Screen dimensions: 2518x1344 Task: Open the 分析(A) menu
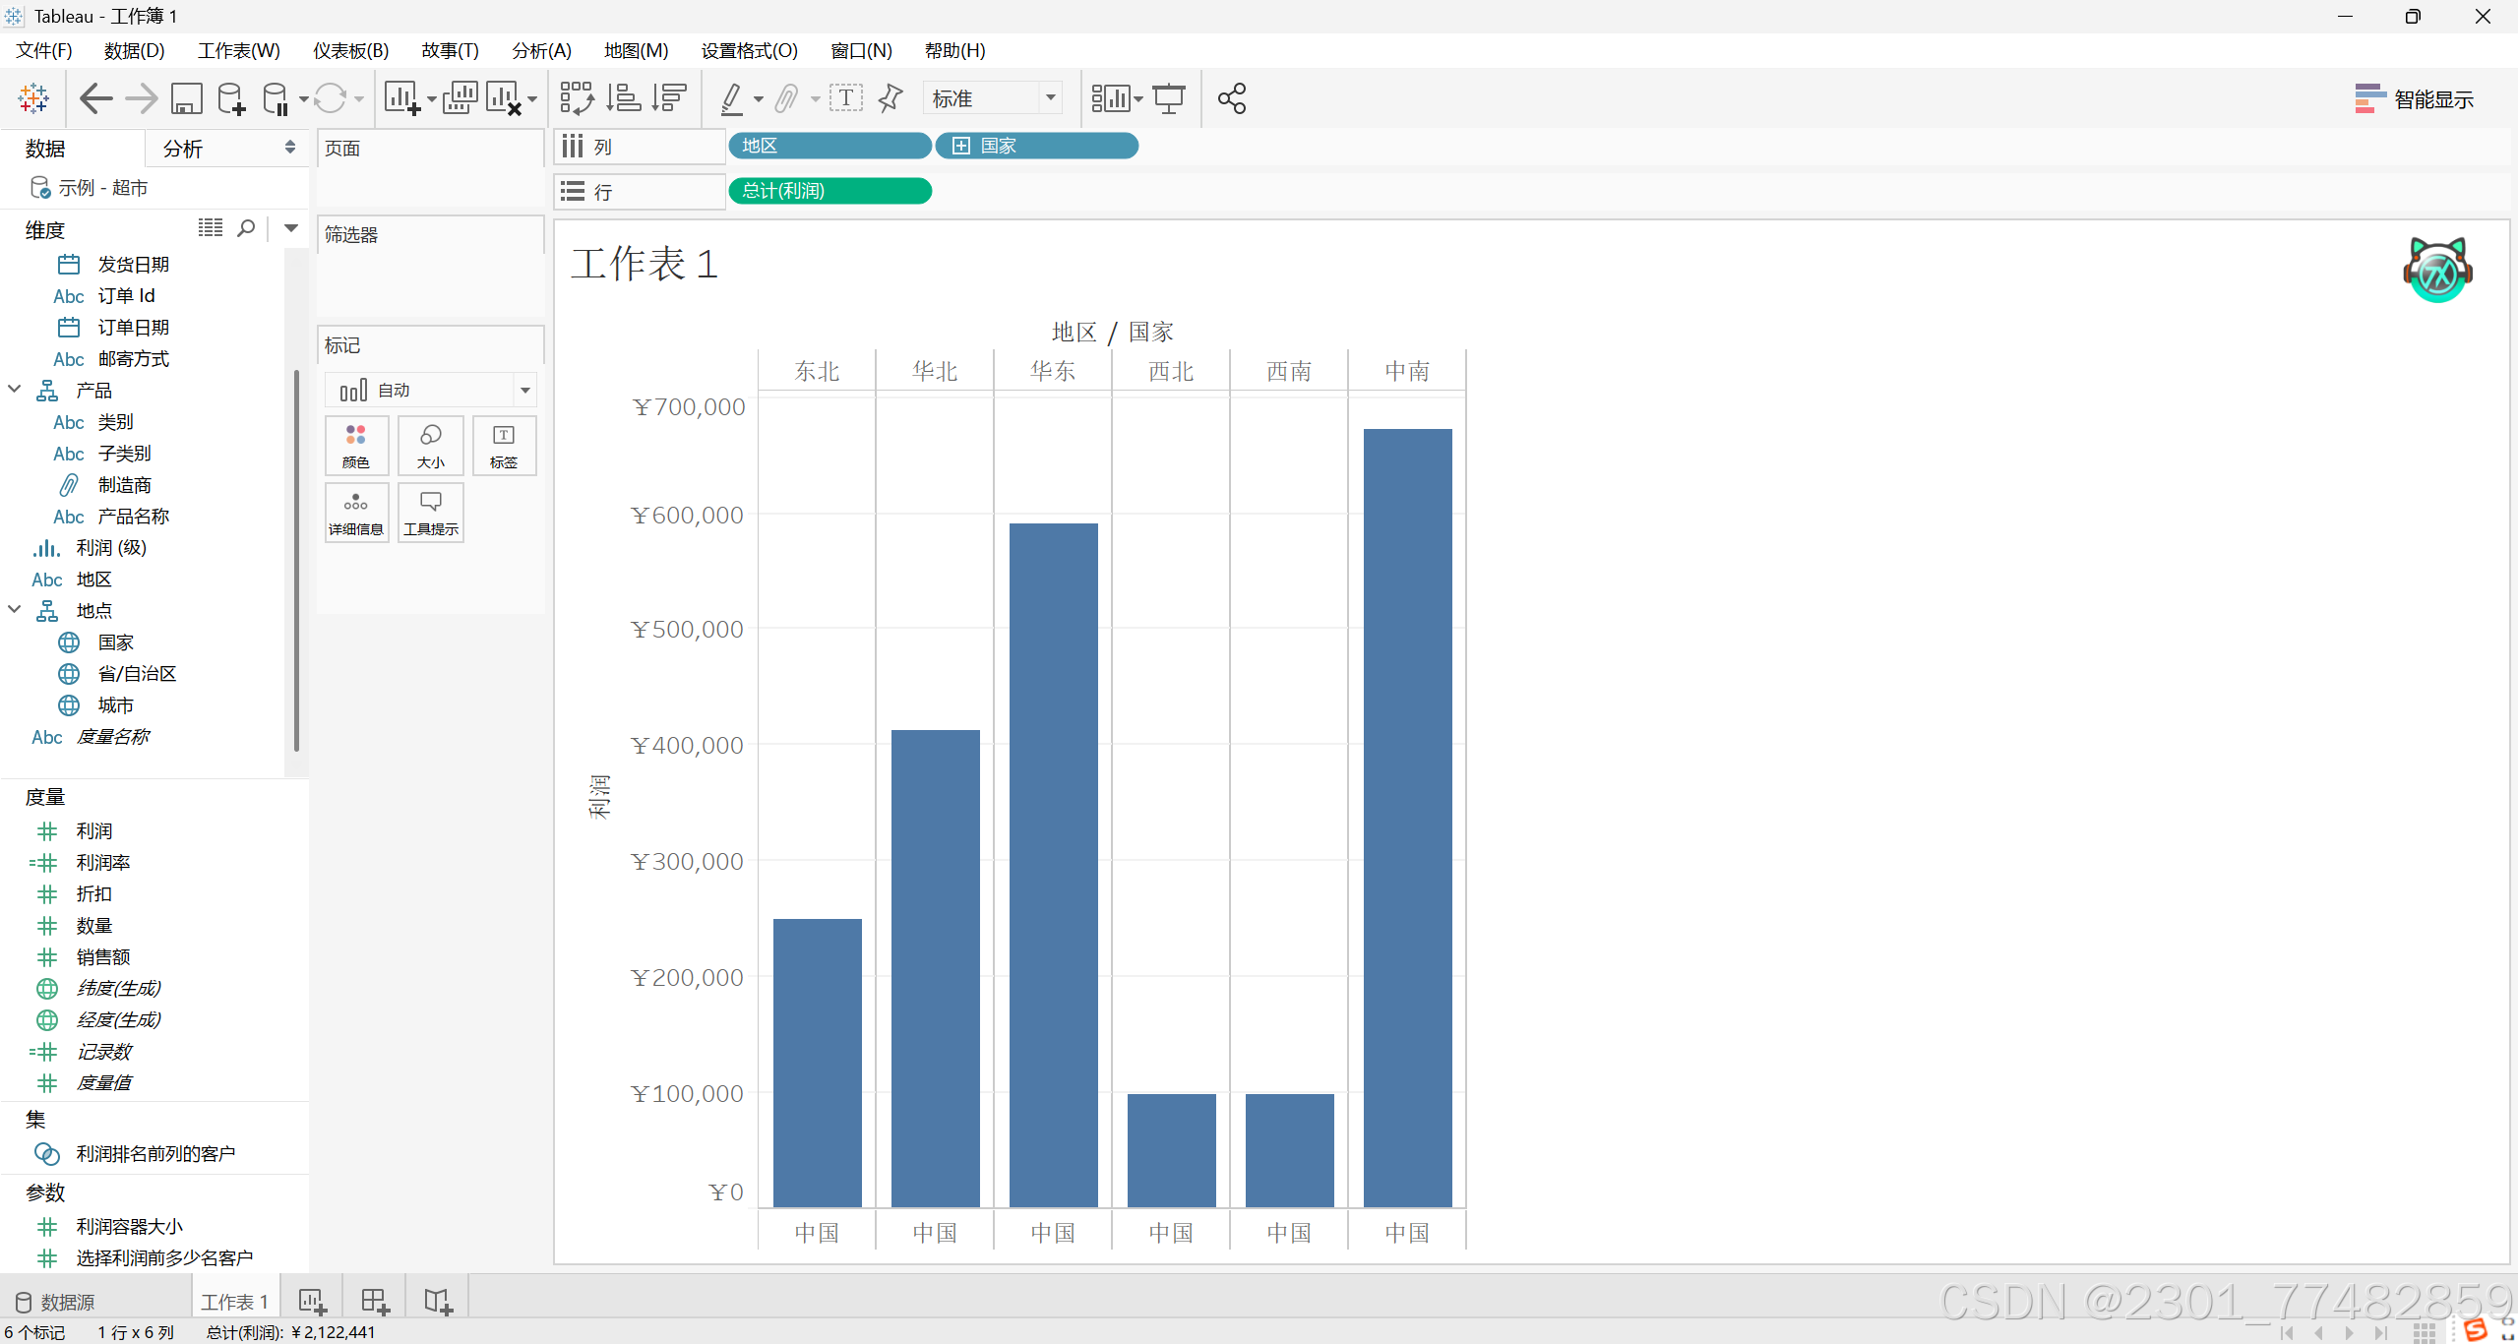541,50
